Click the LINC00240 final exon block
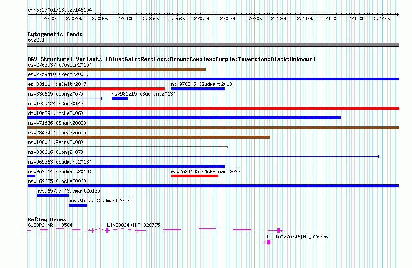 click(x=279, y=231)
